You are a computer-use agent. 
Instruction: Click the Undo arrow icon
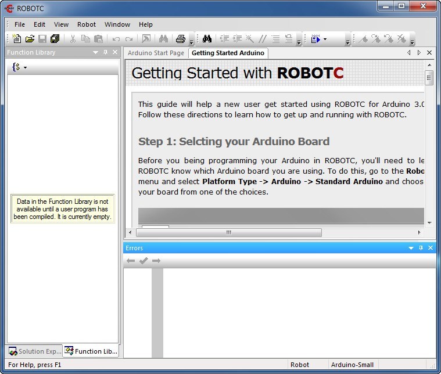pos(116,39)
